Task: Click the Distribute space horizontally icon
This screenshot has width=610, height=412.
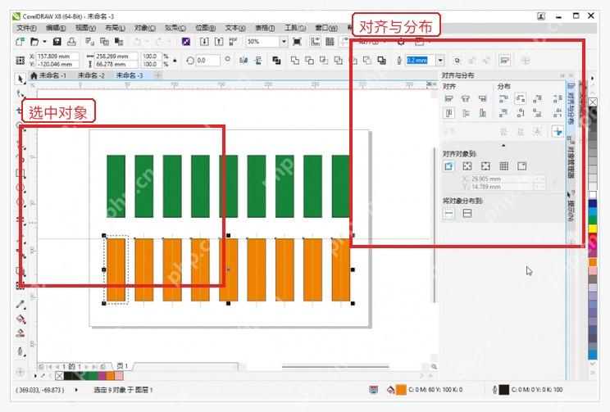Action: click(x=558, y=99)
